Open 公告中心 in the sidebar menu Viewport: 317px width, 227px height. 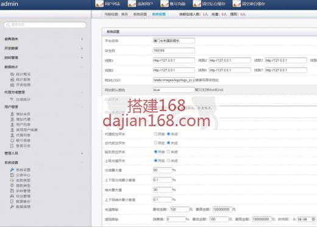[x=23, y=175]
